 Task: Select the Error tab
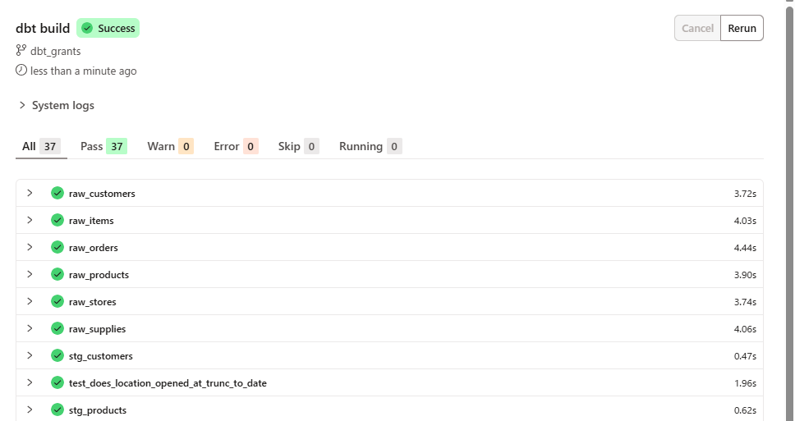tap(236, 147)
